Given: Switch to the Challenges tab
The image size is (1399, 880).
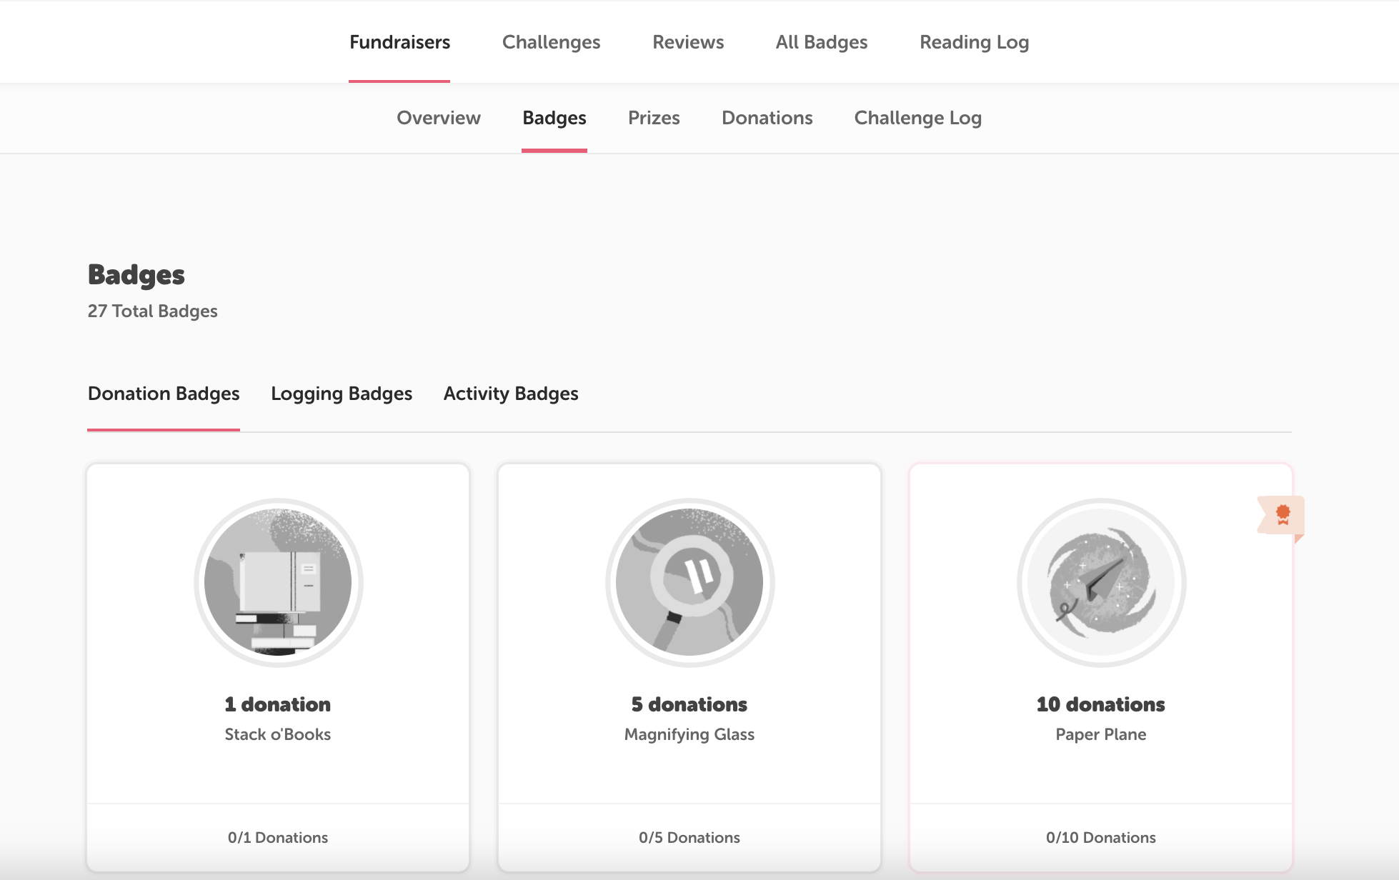Looking at the screenshot, I should 551,42.
